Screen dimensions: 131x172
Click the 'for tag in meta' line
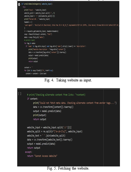point(30,43)
